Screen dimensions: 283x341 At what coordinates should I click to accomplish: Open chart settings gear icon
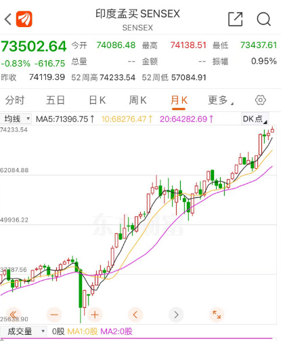(260, 100)
